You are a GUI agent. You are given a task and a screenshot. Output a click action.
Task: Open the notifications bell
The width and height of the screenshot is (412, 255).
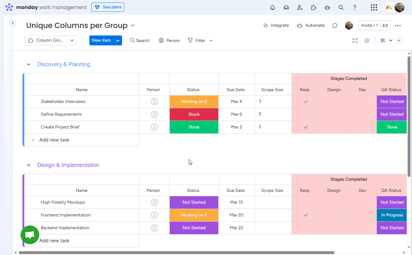point(272,7)
